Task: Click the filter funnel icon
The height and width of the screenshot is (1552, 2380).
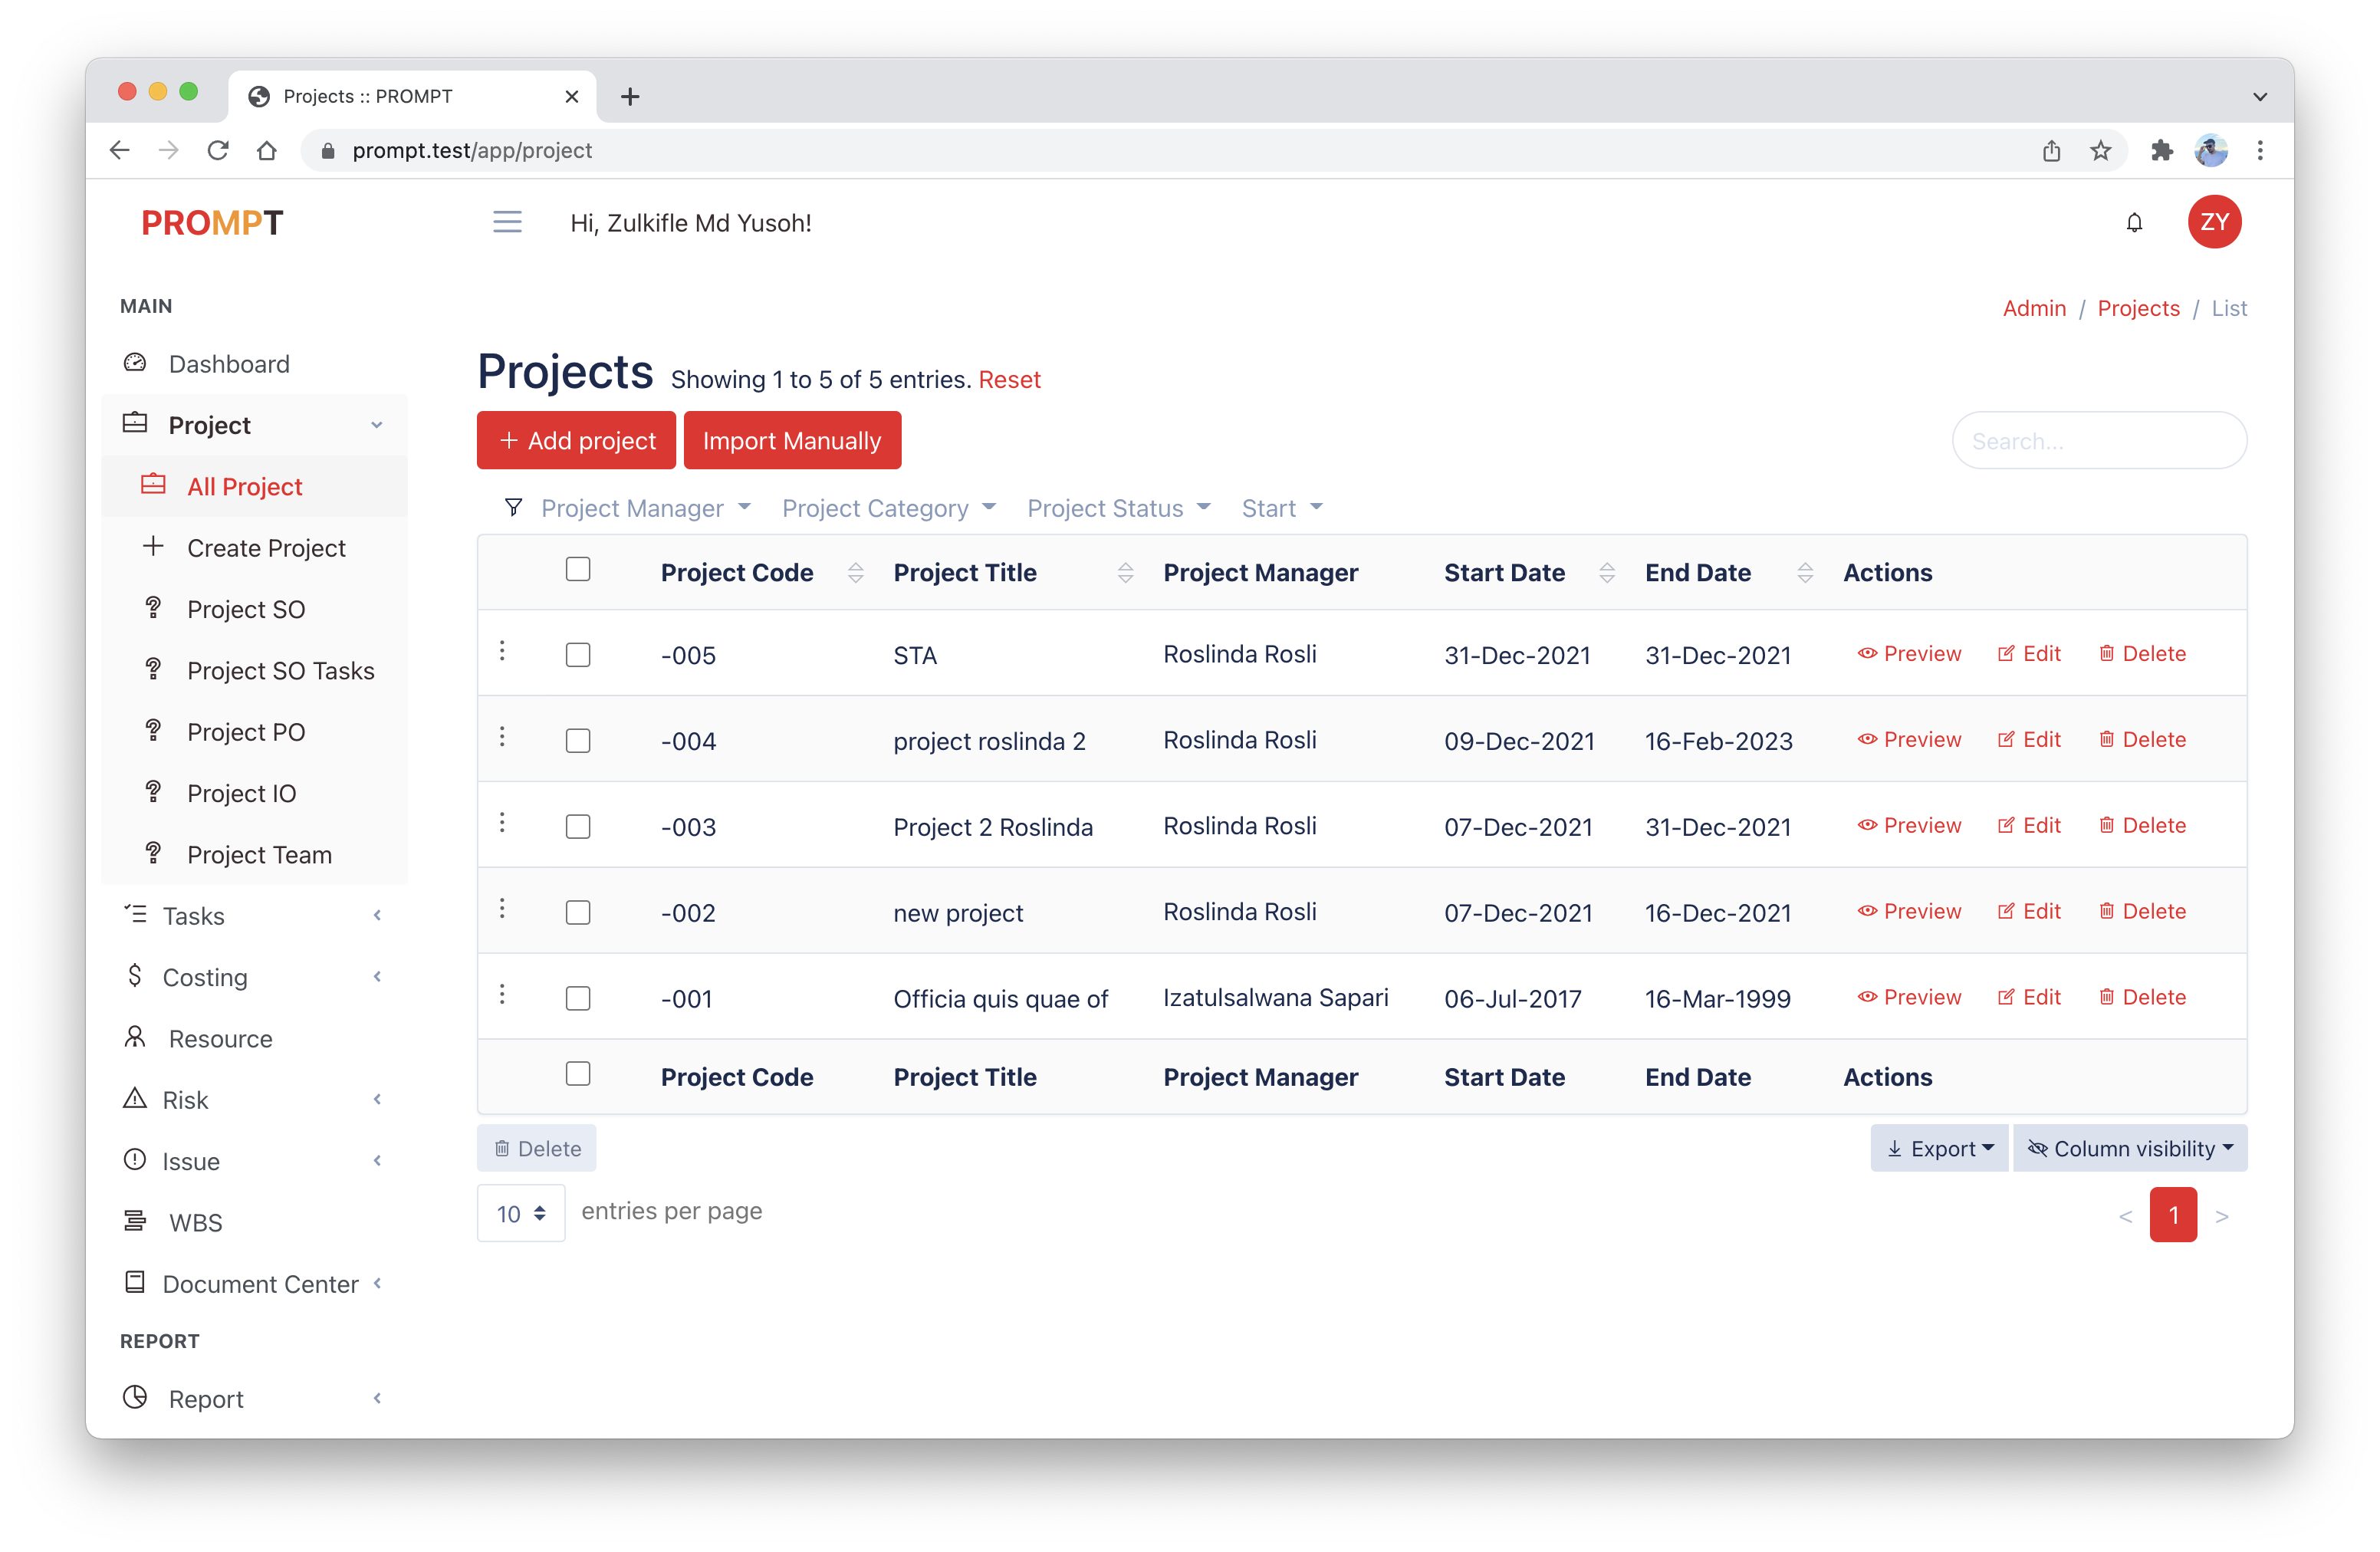Action: point(513,508)
